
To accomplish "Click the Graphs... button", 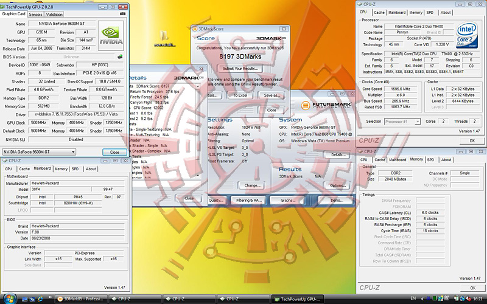I will 288,201.
